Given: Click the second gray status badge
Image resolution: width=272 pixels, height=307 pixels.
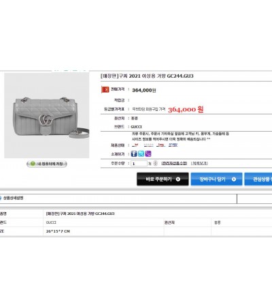Looking at the screenshot, I should (x=148, y=145).
